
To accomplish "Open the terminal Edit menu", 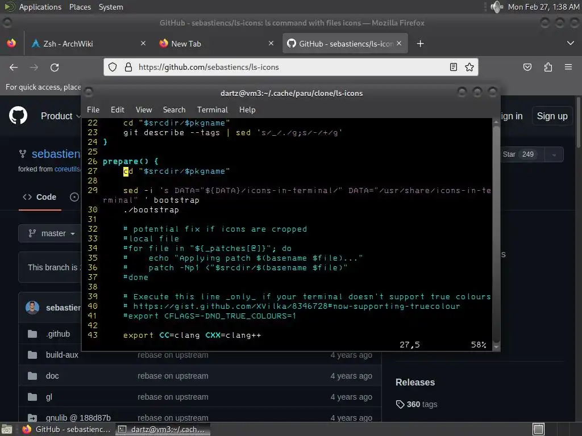I will click(x=117, y=110).
